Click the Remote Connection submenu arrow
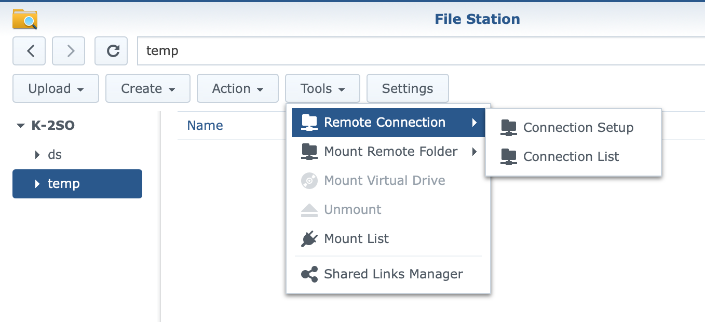The width and height of the screenshot is (705, 322). [474, 123]
